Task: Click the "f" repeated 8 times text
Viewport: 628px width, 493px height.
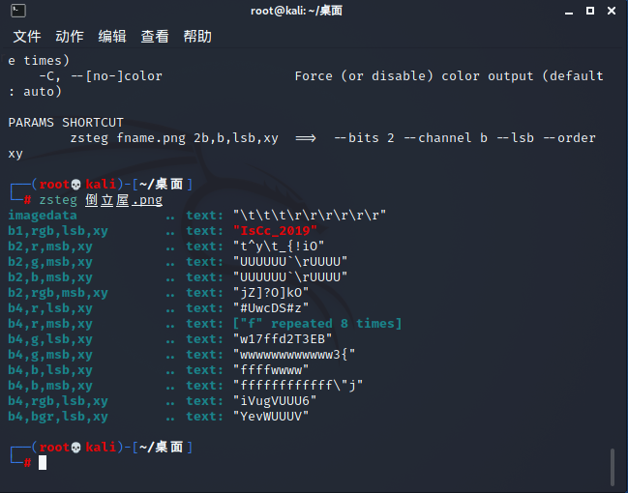Action: (x=316, y=324)
